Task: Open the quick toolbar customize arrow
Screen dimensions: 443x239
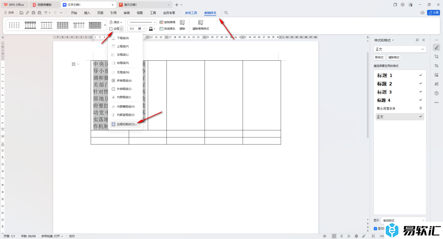Action: tap(61, 13)
